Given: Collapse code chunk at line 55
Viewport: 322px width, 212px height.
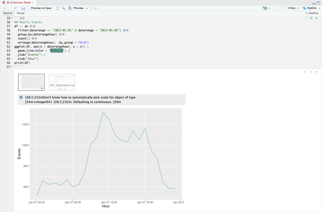Looking at the screenshot, I should click(12, 18).
